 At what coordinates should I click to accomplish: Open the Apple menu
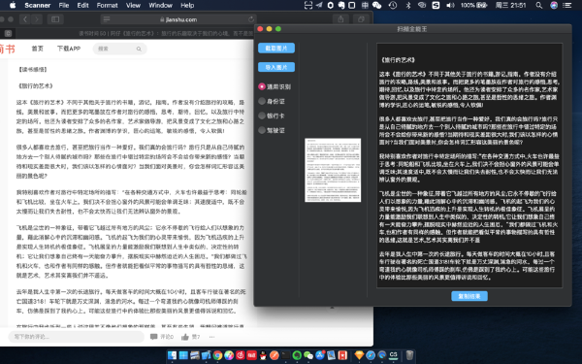click(x=13, y=5)
